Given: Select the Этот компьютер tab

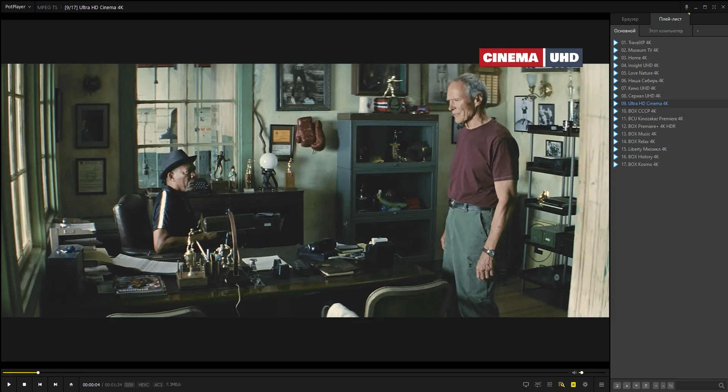Looking at the screenshot, I should click(x=666, y=31).
